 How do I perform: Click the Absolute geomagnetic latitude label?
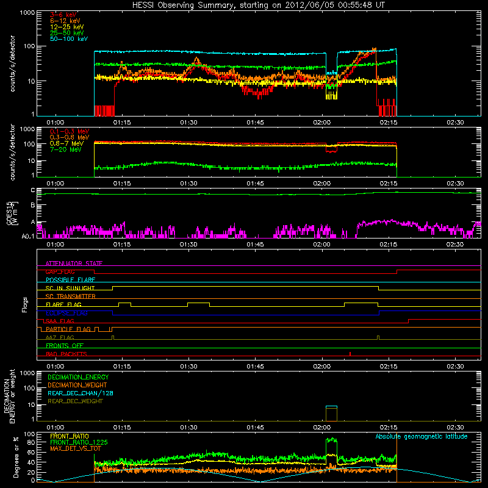(422, 437)
